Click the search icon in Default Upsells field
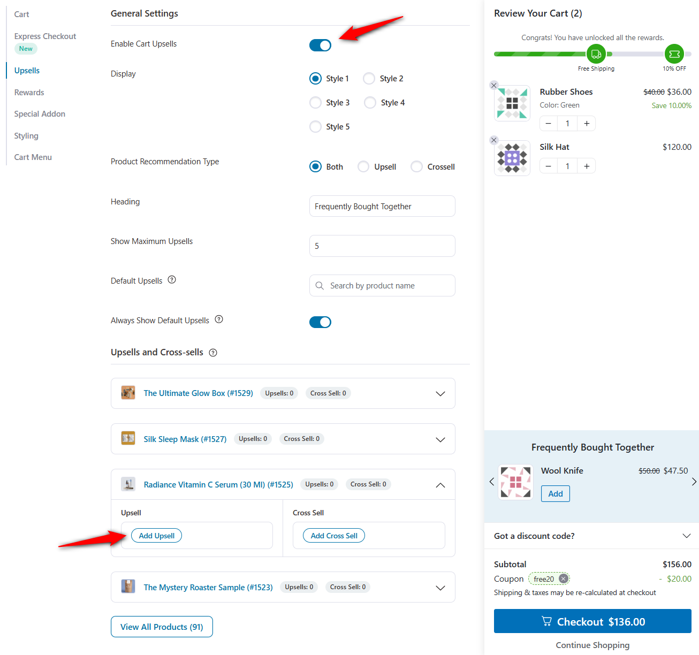 [320, 285]
